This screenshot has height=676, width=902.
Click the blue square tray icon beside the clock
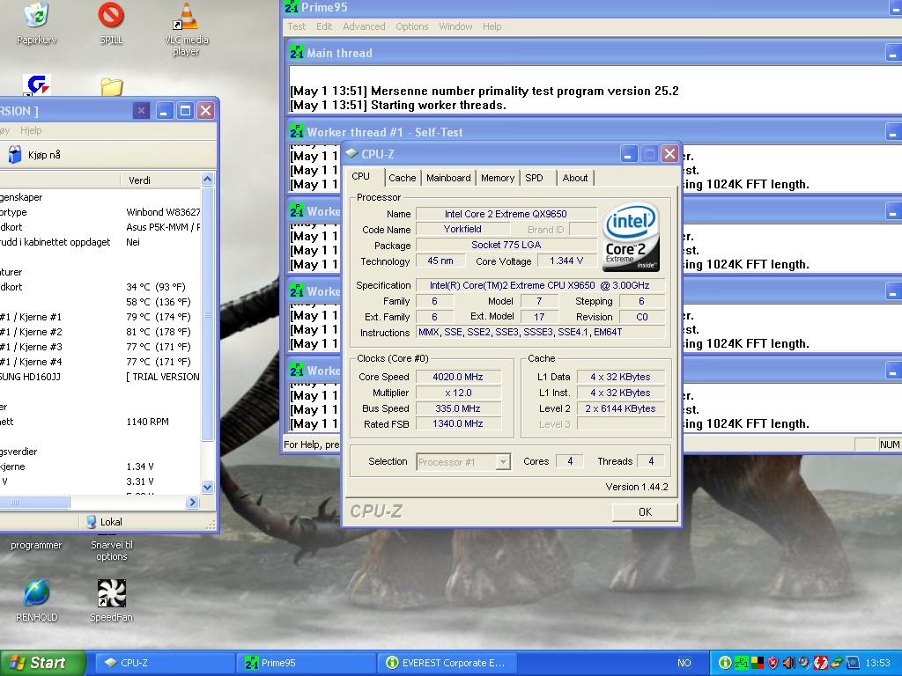pyautogui.click(x=853, y=663)
